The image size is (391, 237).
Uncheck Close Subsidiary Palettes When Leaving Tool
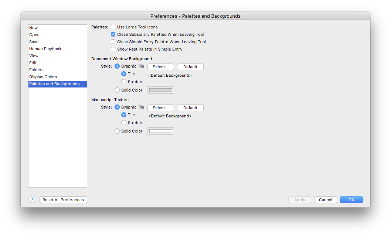pos(113,34)
